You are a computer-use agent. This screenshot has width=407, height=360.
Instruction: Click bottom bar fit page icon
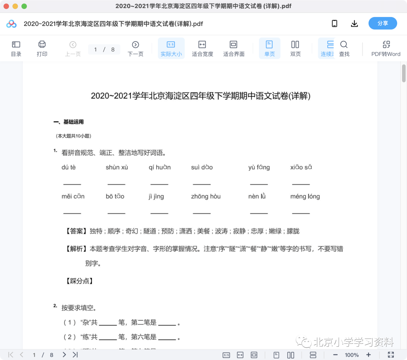(254, 355)
